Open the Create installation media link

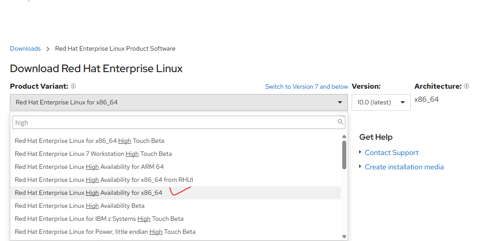pyautogui.click(x=404, y=167)
